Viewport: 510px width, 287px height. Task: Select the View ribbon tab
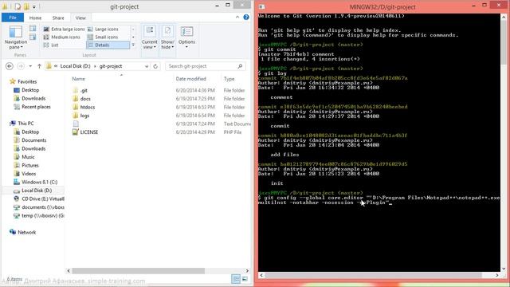point(80,18)
